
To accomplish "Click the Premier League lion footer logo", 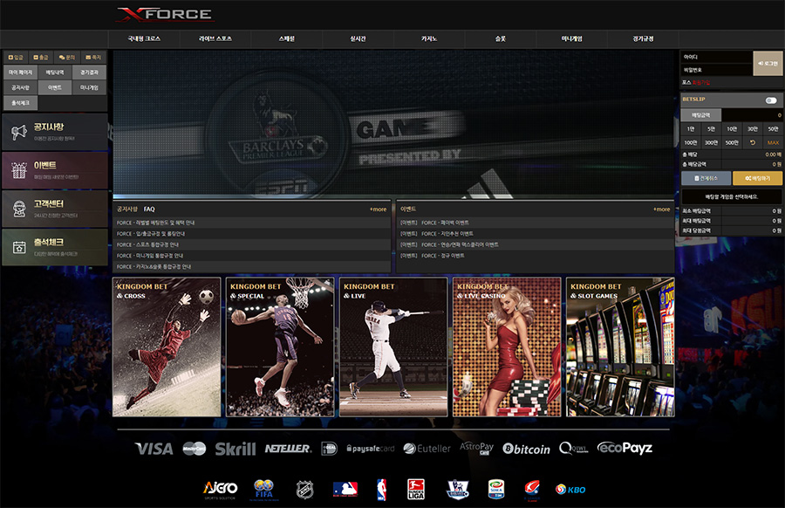I will tap(458, 490).
